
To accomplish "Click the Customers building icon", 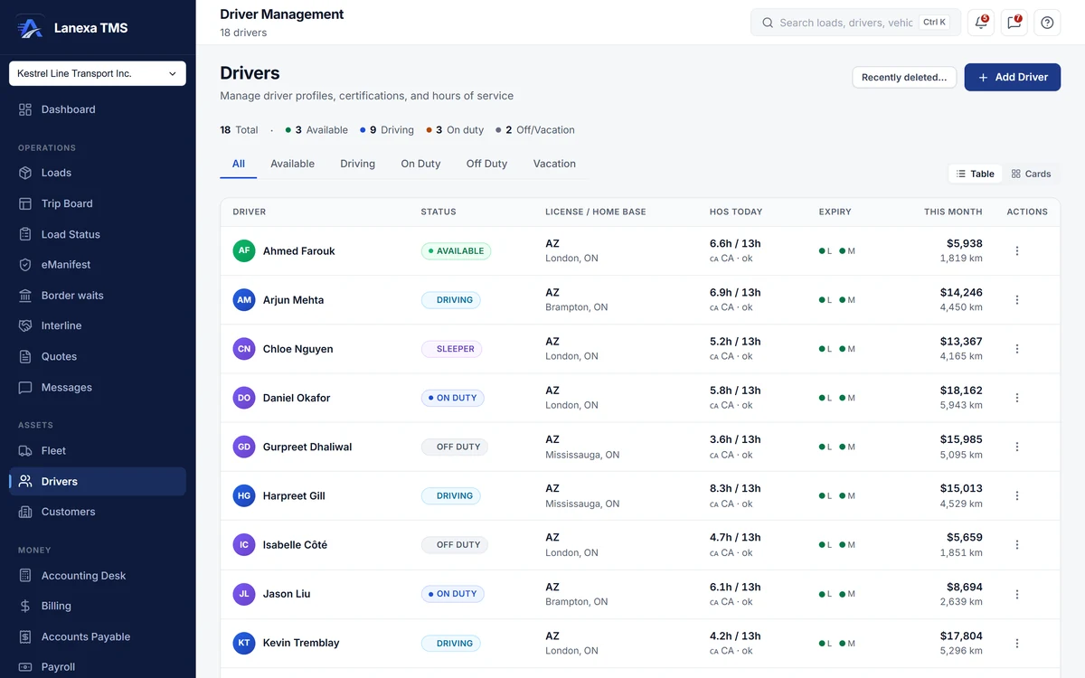I will 25,512.
